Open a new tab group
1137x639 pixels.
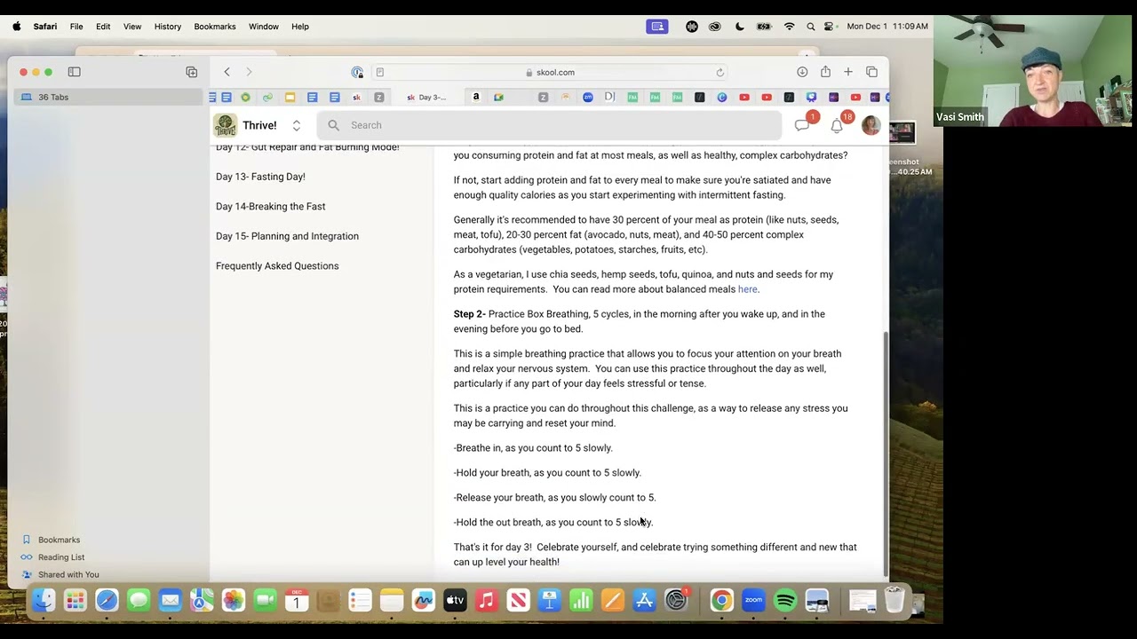point(191,72)
